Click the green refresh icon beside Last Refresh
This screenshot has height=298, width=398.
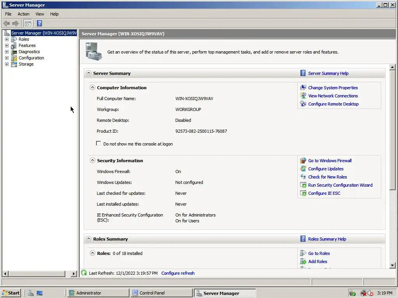[84, 273]
